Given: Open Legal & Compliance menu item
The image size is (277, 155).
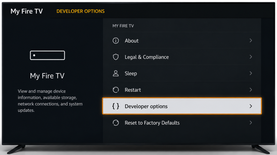Looking at the screenshot, I should click(182, 57).
